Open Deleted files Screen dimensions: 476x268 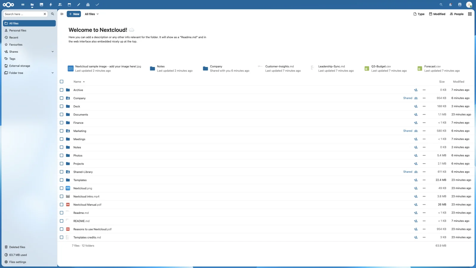tap(29, 247)
